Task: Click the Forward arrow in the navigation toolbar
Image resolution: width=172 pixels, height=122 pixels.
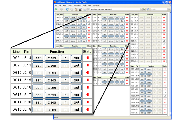Action: point(62,9)
